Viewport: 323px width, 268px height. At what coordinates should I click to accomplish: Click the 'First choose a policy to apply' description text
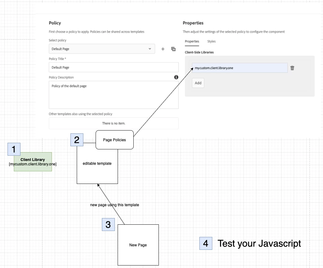[x=97, y=32]
